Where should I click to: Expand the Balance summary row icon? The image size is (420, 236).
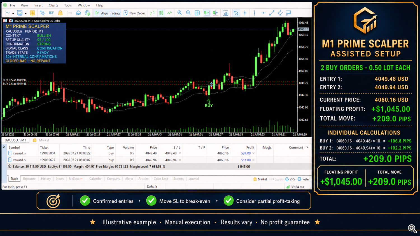tap(10, 166)
